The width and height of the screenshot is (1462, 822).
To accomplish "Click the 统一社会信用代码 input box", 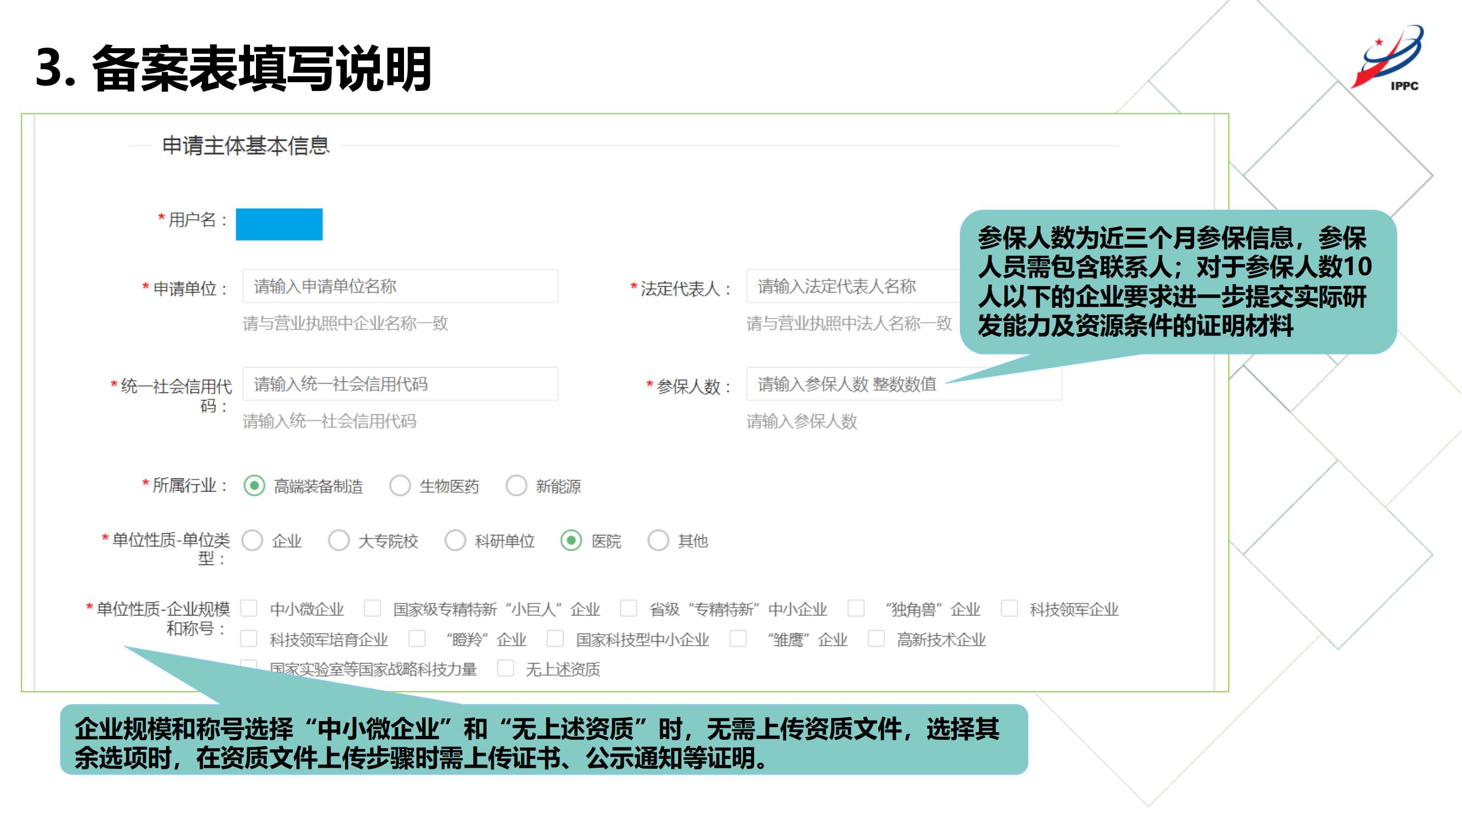I will [x=401, y=384].
